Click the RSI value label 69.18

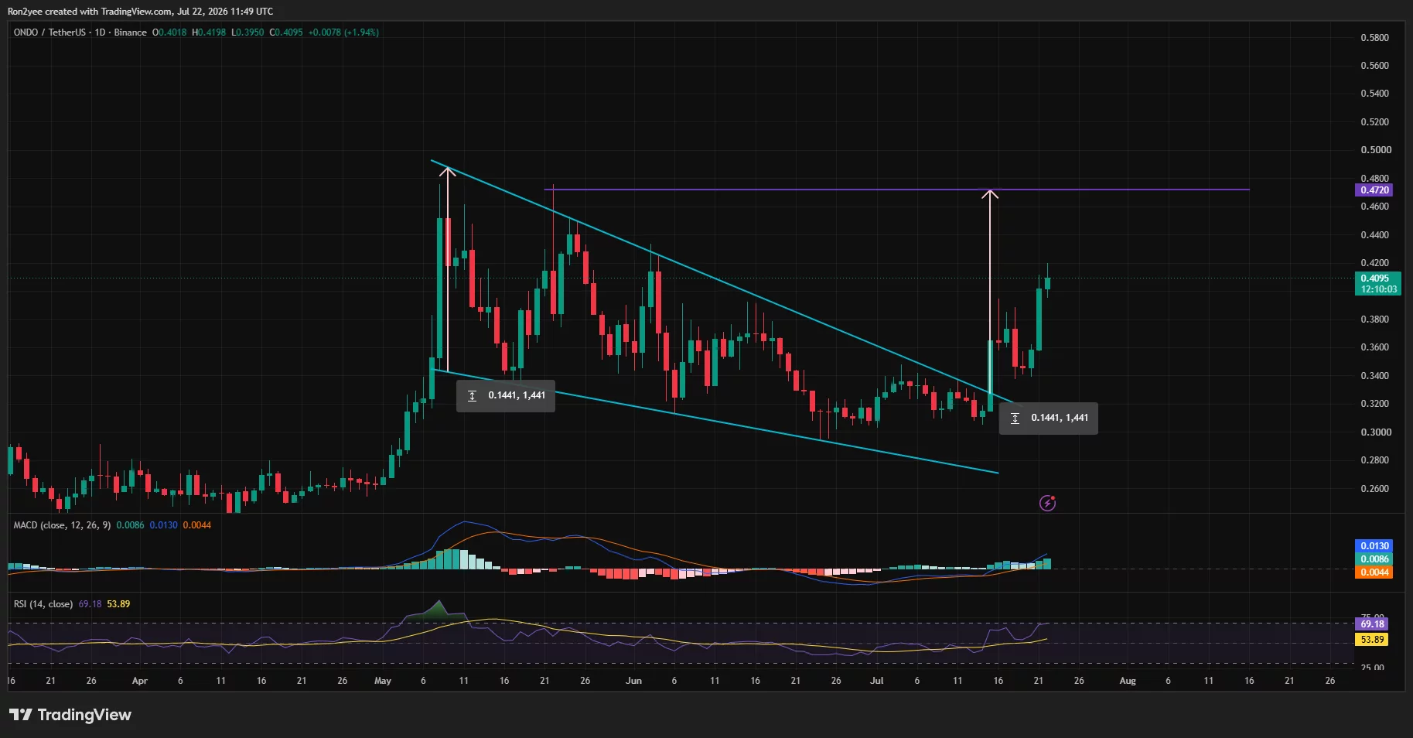click(1372, 624)
